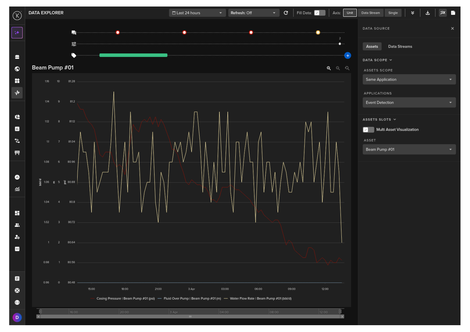
Task: Toggle the Fill Data switch
Action: click(x=320, y=13)
